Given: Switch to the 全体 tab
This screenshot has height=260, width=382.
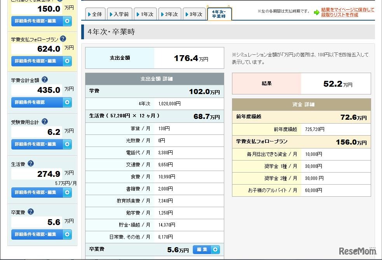Looking at the screenshot, I should (x=95, y=14).
